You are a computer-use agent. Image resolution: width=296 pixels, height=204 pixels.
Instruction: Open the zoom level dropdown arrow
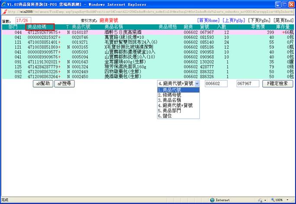coord(287,200)
